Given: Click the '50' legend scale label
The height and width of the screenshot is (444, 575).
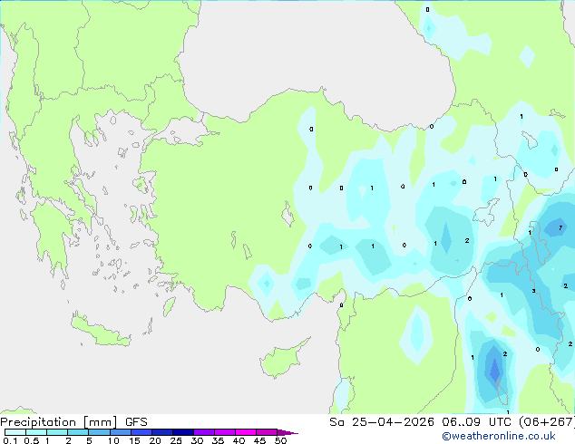Looking at the screenshot, I should (x=280, y=440).
